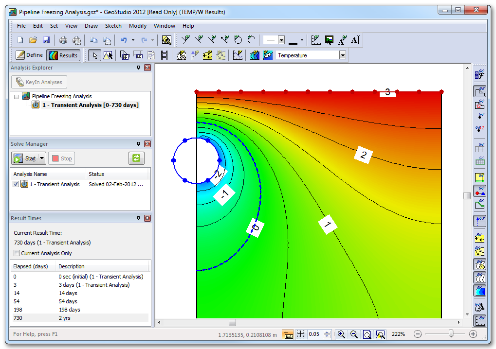Viewport: 496px width, 349px height.
Task: Select '1 - Transient Analysis [0-730 days]' tree item
Action: tap(90, 105)
